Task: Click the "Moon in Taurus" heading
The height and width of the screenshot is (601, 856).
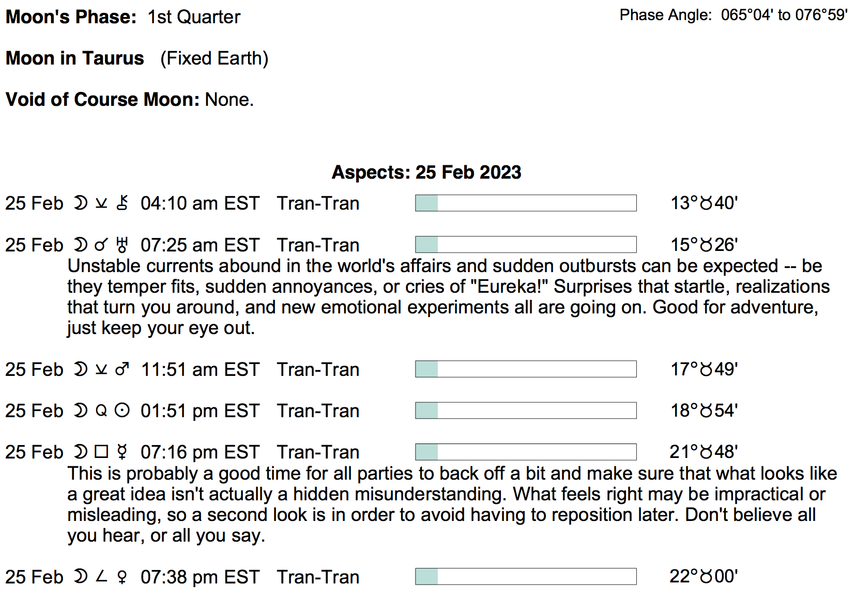Action: click(x=75, y=58)
